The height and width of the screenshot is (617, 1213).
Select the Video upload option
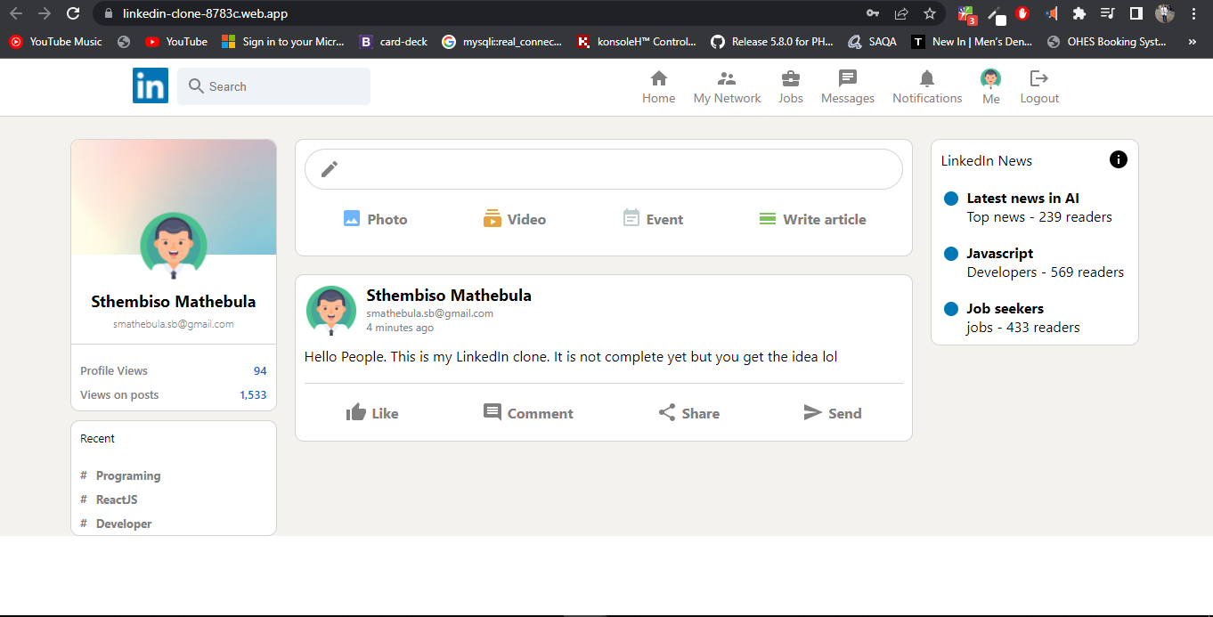point(514,219)
